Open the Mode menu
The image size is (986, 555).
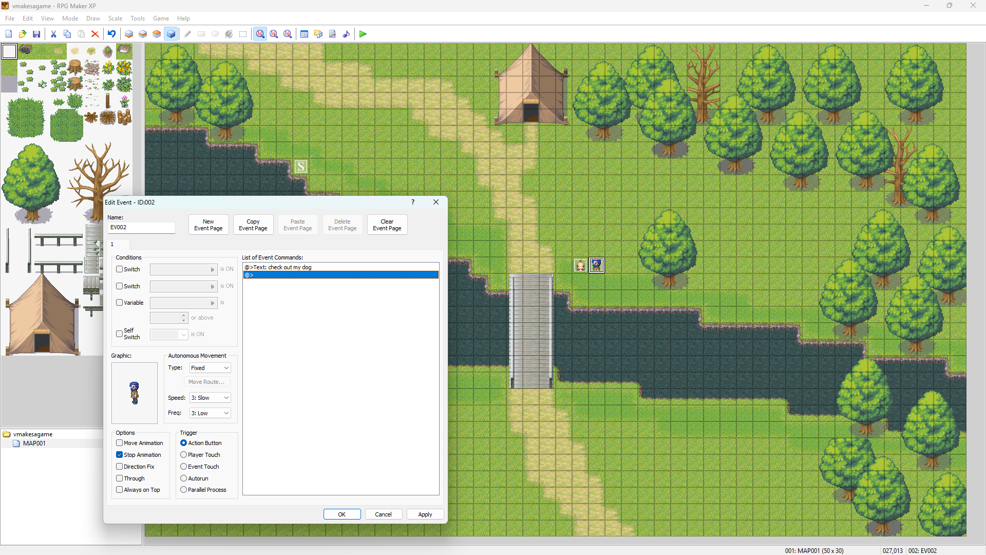[70, 18]
